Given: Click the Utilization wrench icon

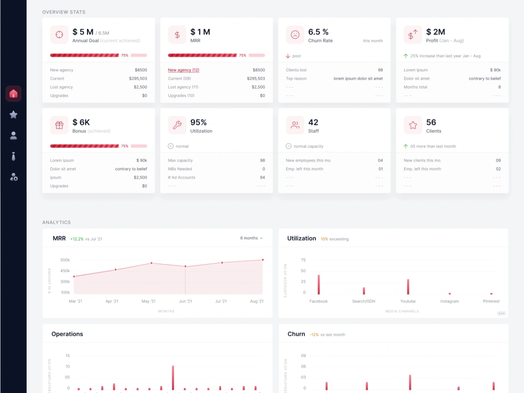Looking at the screenshot, I should 177,125.
